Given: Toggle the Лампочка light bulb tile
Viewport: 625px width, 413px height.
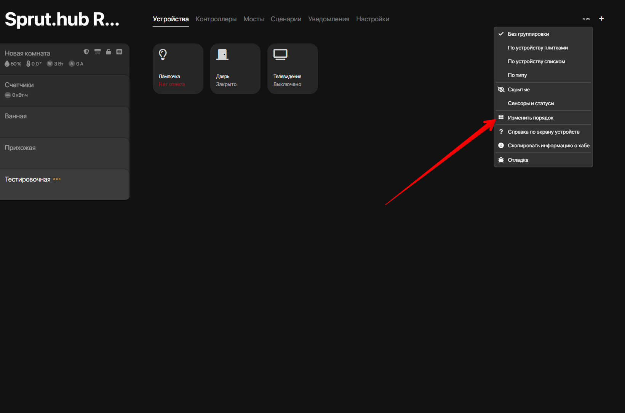Looking at the screenshot, I should coord(178,69).
